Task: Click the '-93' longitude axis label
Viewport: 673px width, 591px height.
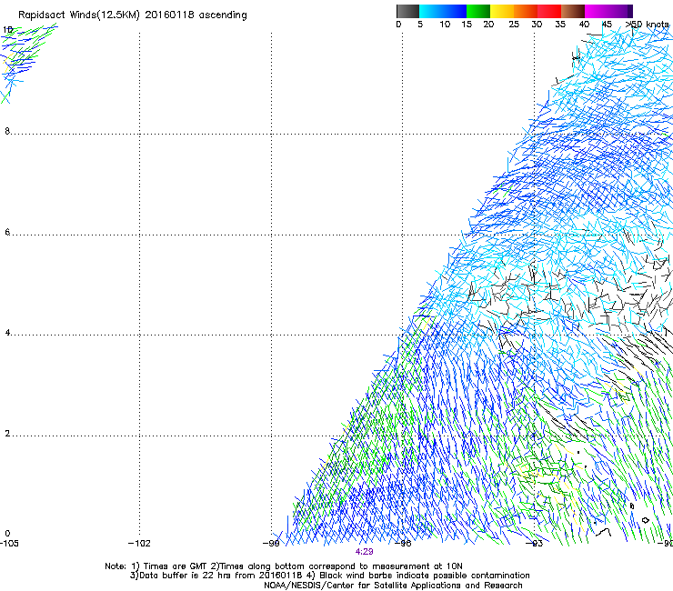Action: click(x=535, y=544)
